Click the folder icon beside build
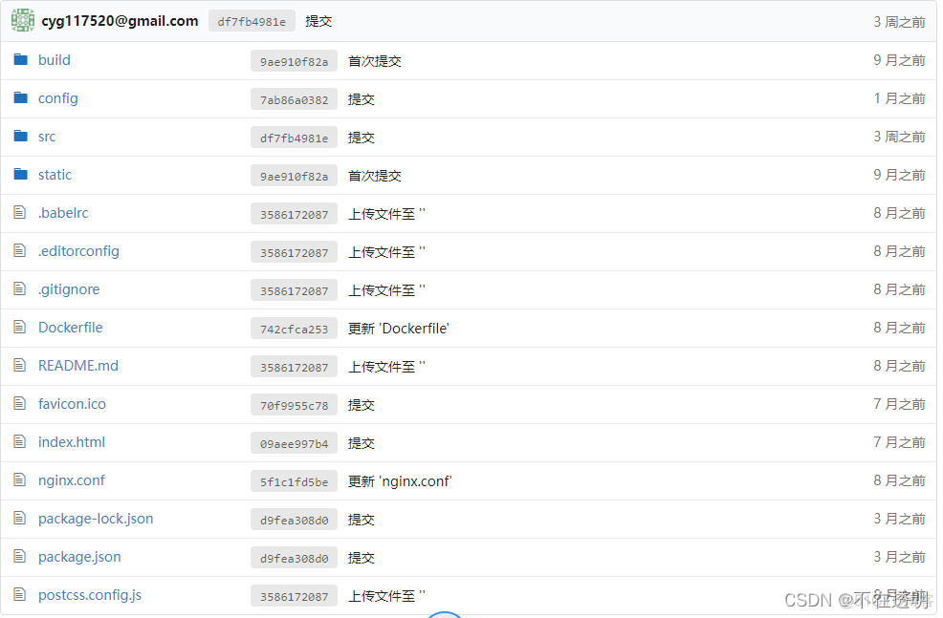Screen dimensions: 943x618 21,59
